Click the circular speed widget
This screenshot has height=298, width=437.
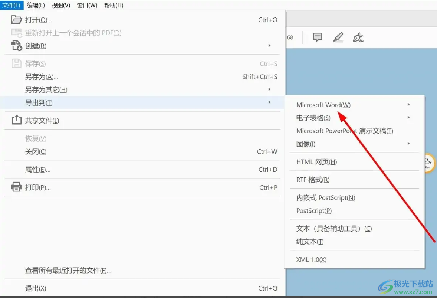pos(430,163)
